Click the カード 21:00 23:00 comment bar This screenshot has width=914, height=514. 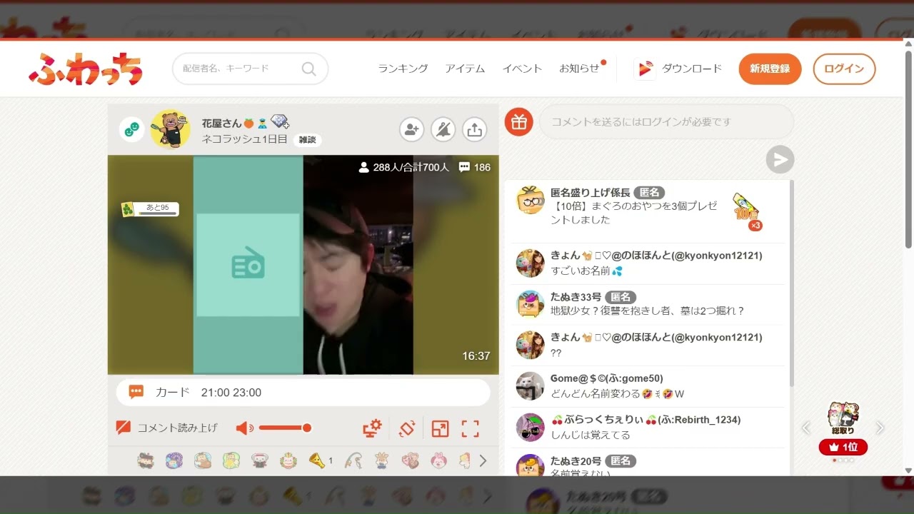pyautogui.click(x=303, y=393)
